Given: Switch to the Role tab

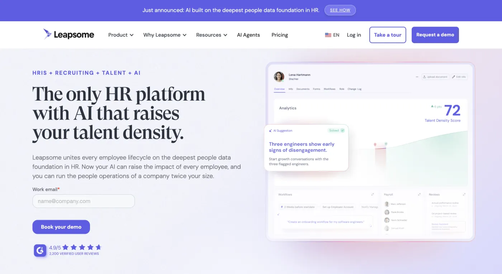Looking at the screenshot, I should point(342,89).
